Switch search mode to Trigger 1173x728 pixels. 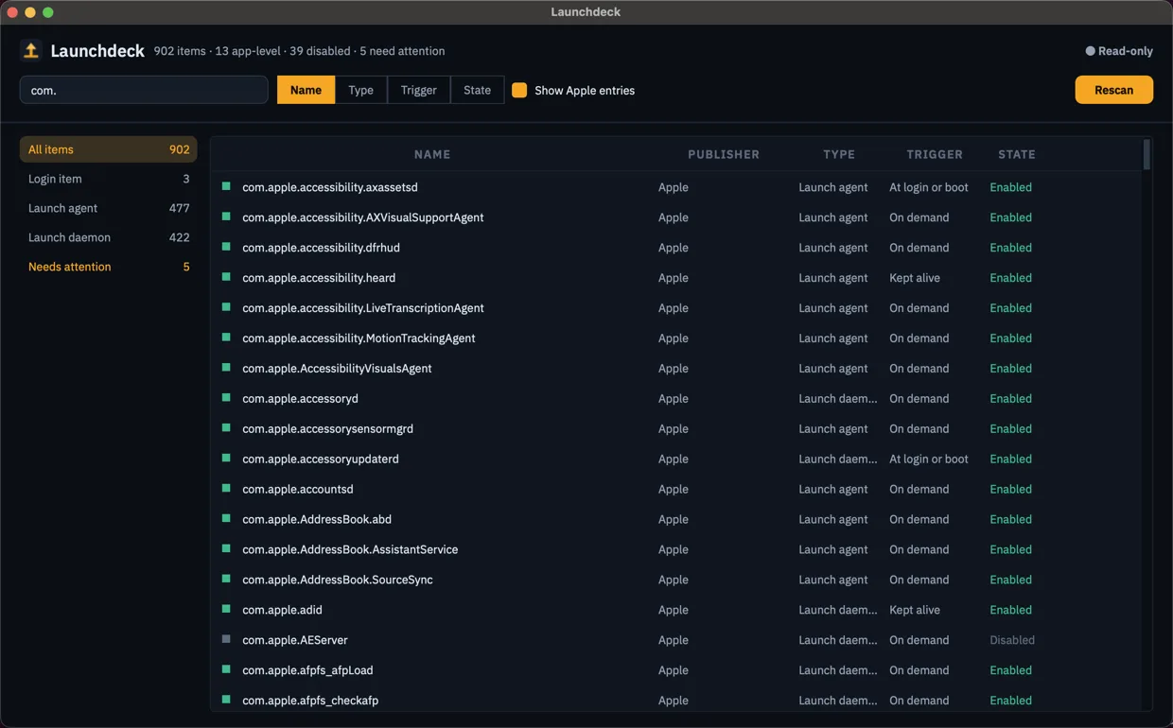click(418, 90)
